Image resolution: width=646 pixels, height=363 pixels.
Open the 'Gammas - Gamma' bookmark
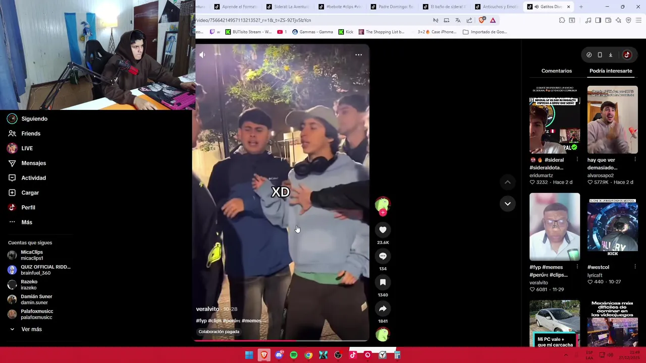[312, 32]
